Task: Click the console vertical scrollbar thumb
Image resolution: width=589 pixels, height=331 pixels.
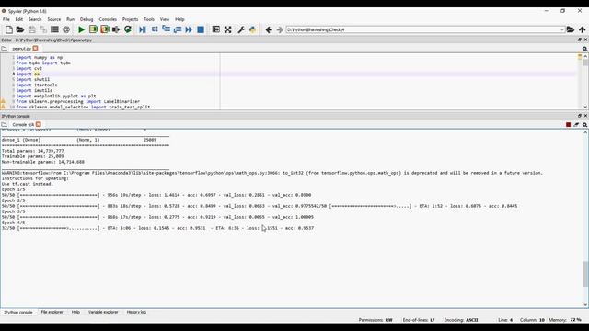Action: (x=585, y=274)
